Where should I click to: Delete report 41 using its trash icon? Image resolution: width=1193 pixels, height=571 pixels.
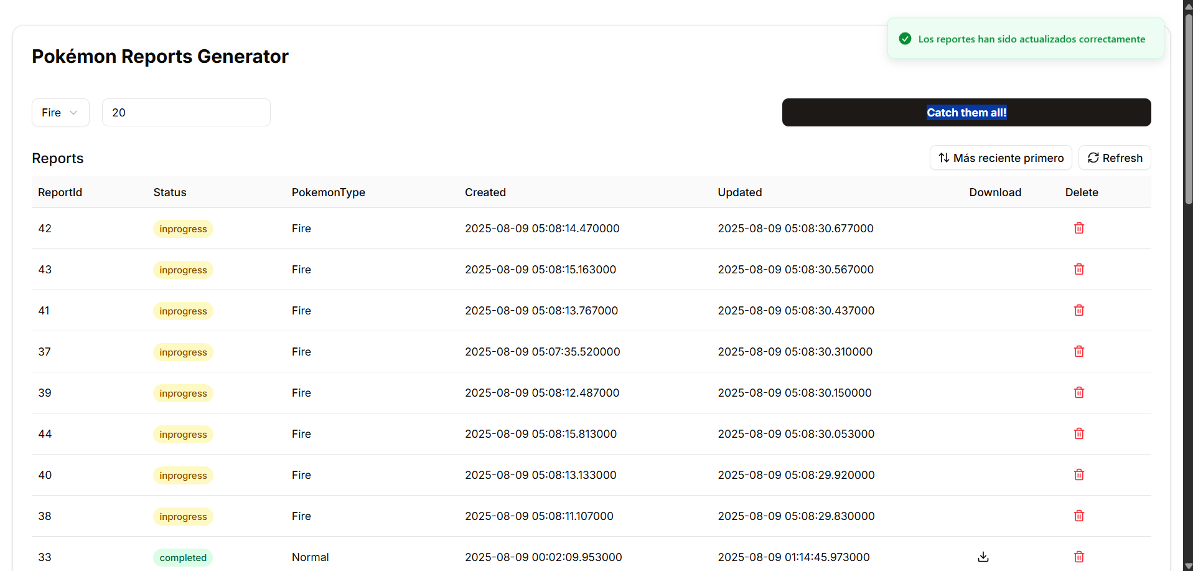click(1078, 310)
